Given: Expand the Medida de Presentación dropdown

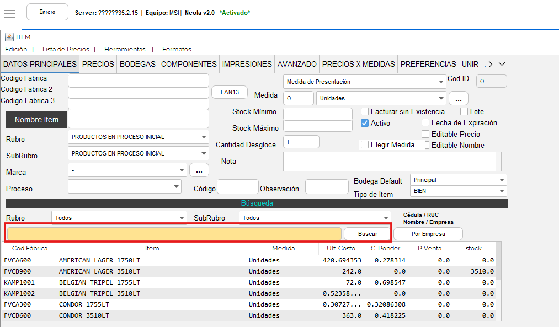Looking at the screenshot, I should 364,82.
